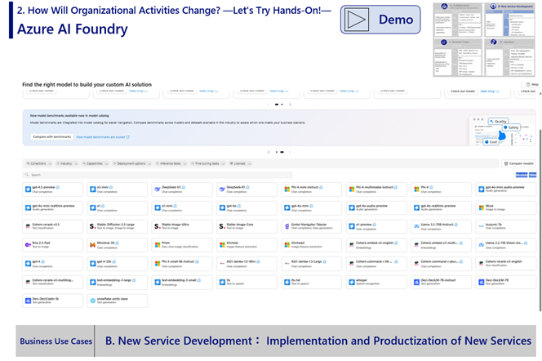Viewport: 542px width, 361px height.
Task: Click the o3-mini model icon
Action: click(x=92, y=189)
